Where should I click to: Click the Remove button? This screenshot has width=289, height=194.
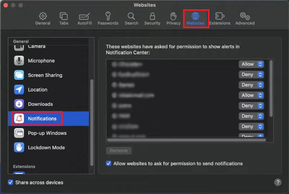click(119, 151)
